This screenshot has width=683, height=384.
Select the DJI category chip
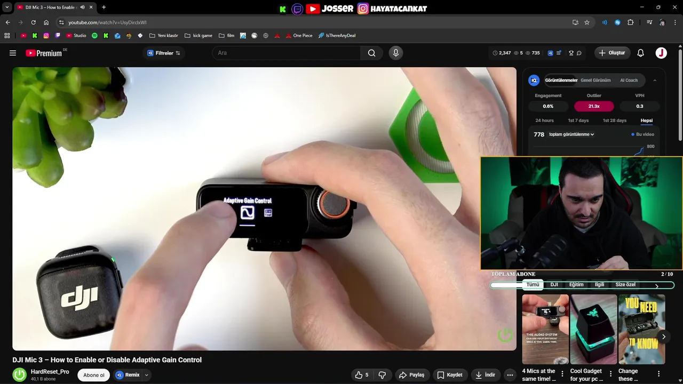click(x=554, y=285)
